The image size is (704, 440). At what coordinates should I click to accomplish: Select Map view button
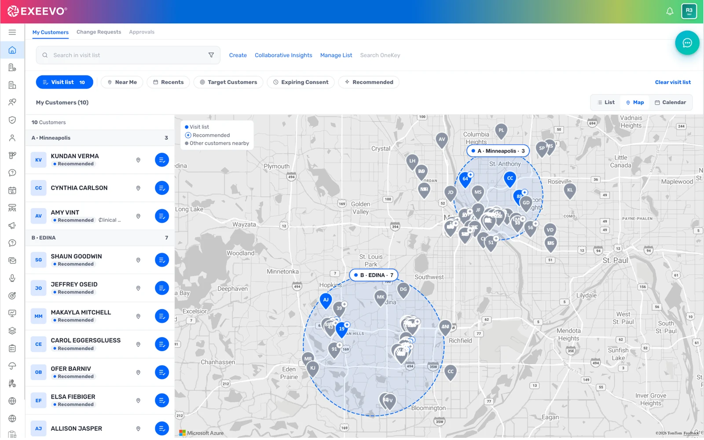pos(635,103)
